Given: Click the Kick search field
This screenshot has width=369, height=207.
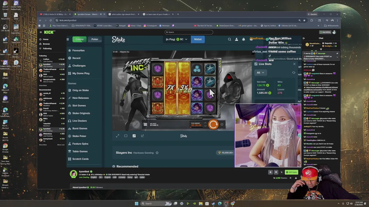Looking at the screenshot, I should coord(189,32).
